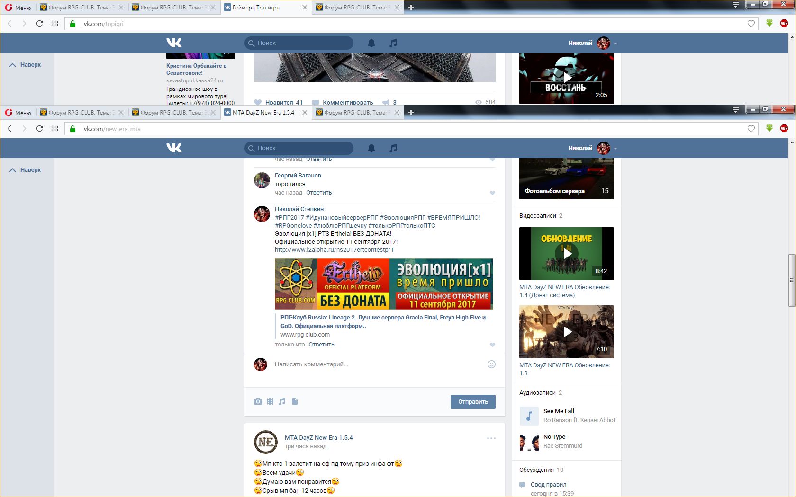Open VK music player in lower window
This screenshot has width=796, height=497.
click(x=393, y=148)
